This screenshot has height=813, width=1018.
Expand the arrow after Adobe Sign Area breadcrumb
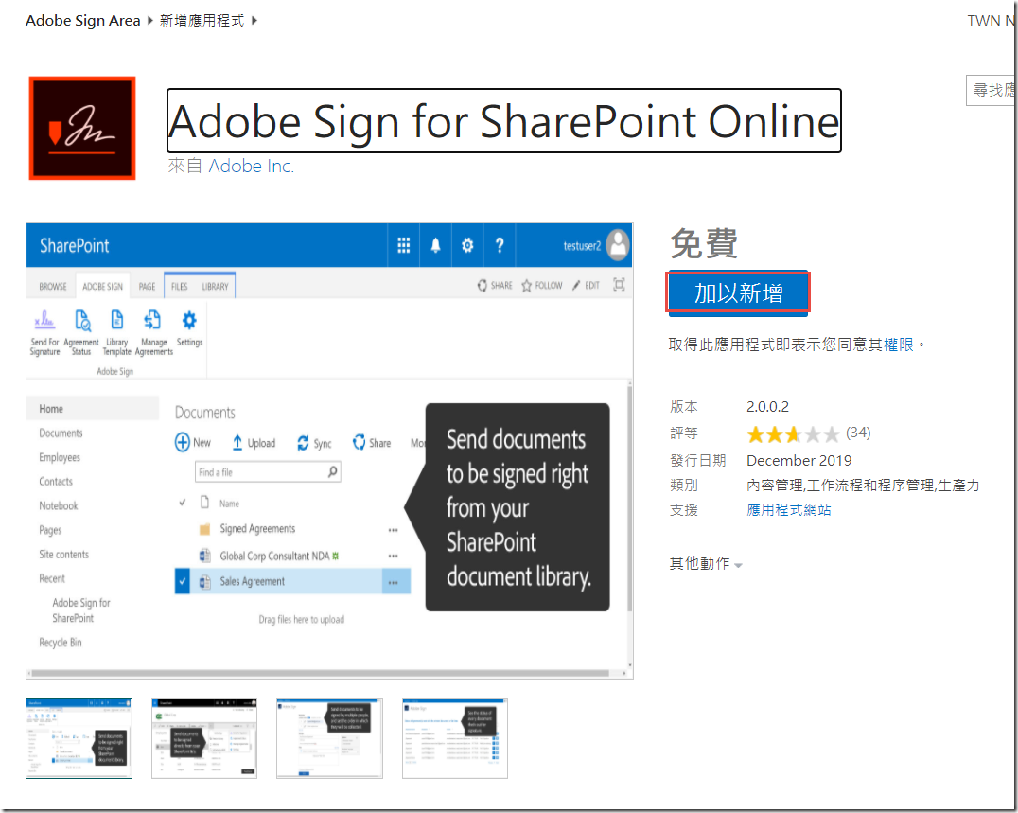coord(149,20)
